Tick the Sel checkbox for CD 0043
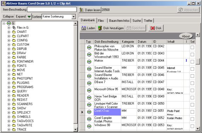Image resolution: width=202 pixels, height=133 pixels. (x=192, y=54)
